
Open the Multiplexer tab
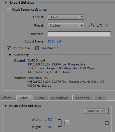click(x=61, y=98)
